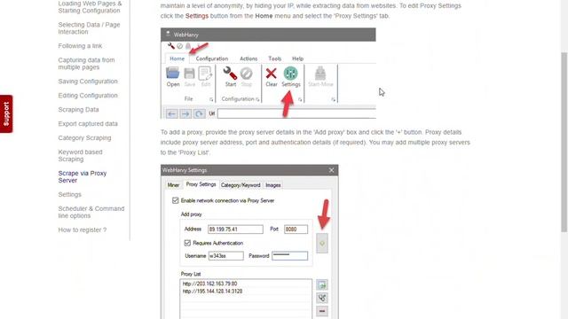The image size is (568, 319).
Task: Select the Home ribbon tab
Action: pos(177,58)
